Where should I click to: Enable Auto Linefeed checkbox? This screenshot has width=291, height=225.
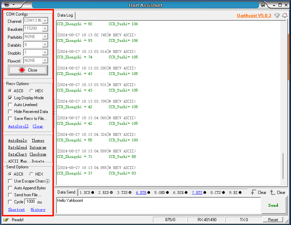(10, 105)
